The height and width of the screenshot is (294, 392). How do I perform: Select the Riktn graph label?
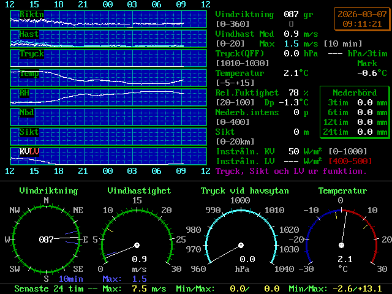tap(31, 14)
